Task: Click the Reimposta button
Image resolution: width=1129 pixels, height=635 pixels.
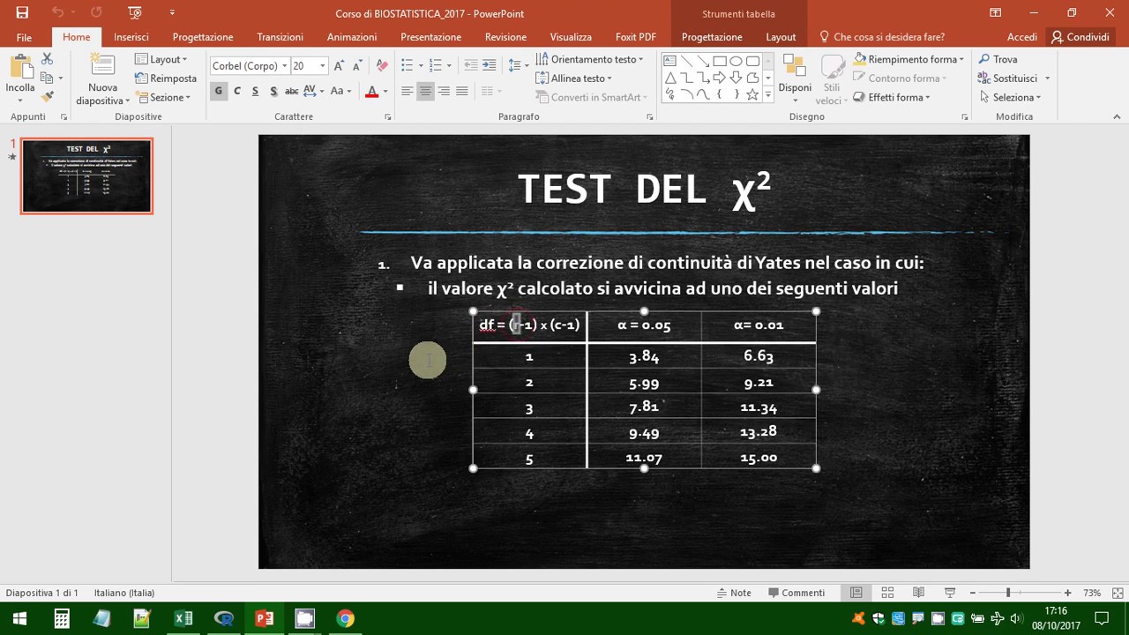Action: pyautogui.click(x=166, y=78)
